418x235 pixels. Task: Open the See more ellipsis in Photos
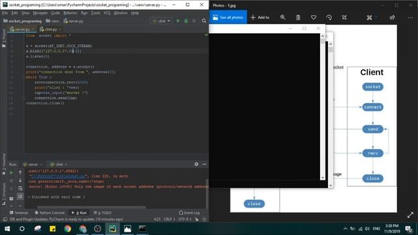click(410, 18)
